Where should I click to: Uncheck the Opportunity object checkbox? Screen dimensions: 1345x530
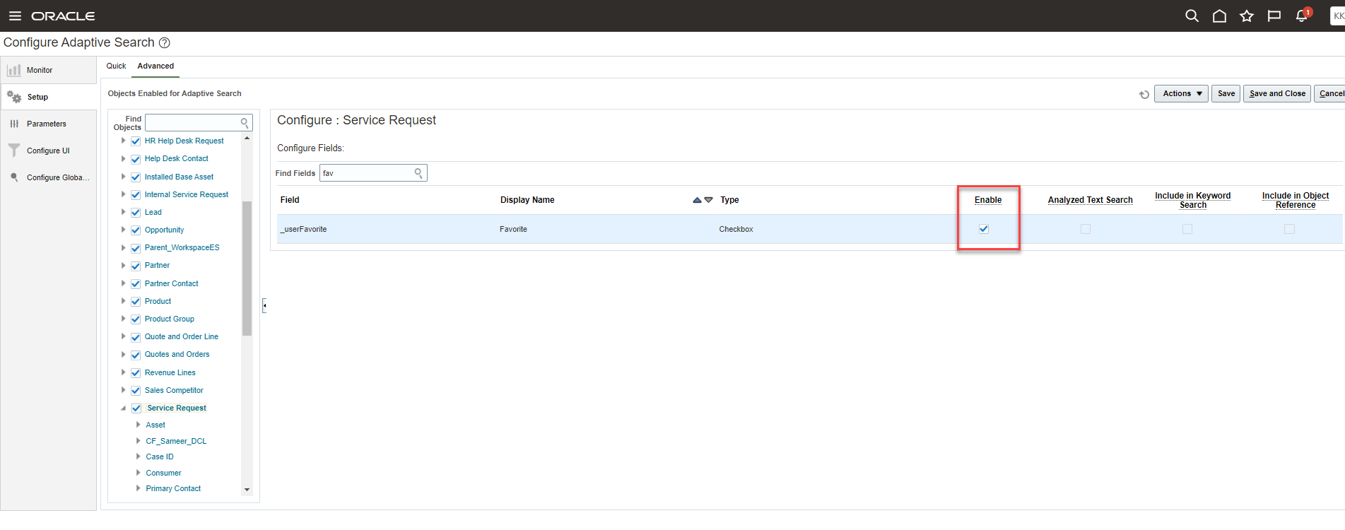point(136,230)
